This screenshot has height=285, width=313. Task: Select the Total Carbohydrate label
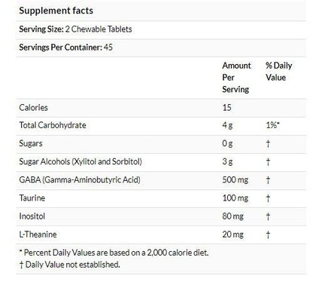pyautogui.click(x=53, y=125)
